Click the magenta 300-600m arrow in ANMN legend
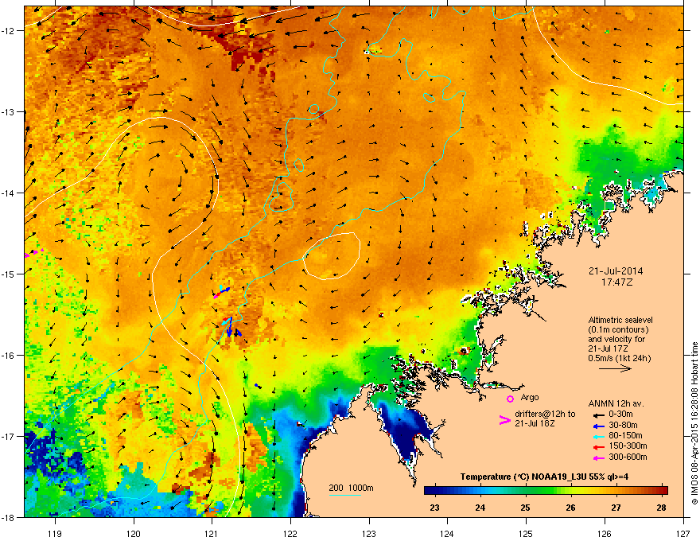 point(599,457)
